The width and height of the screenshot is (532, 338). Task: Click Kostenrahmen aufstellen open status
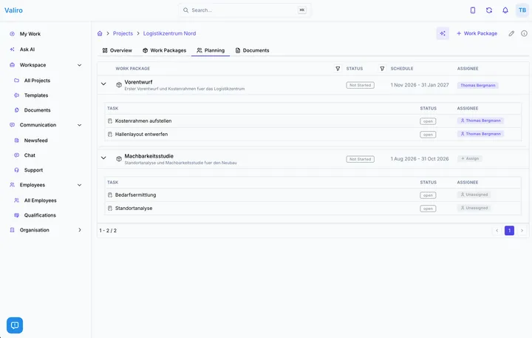coord(428,121)
